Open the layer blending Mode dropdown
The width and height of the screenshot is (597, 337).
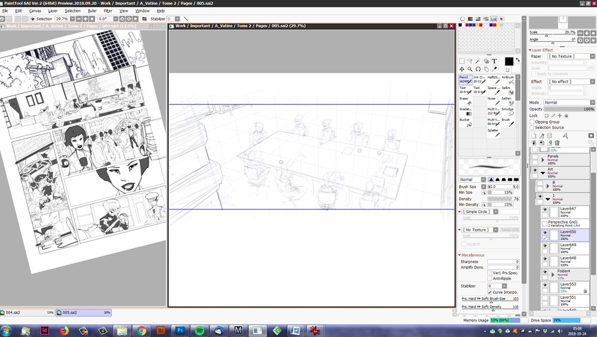tap(569, 103)
